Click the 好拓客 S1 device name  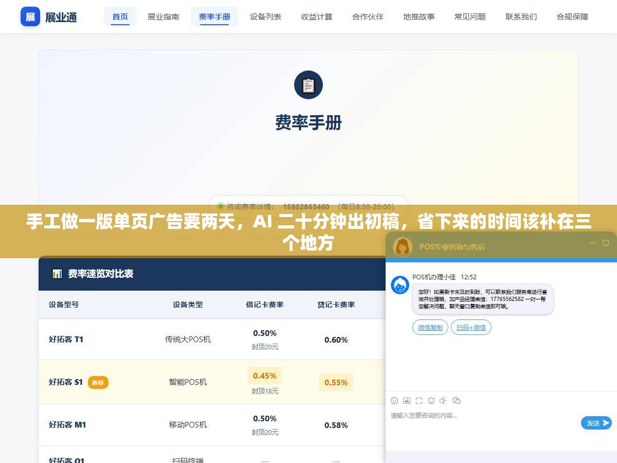(x=66, y=382)
